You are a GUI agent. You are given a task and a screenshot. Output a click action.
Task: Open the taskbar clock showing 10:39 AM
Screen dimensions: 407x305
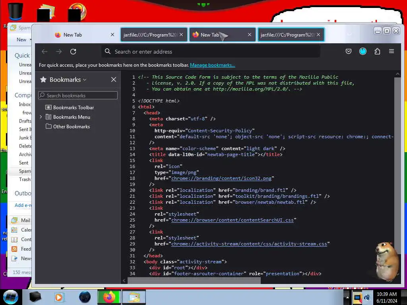point(386,297)
